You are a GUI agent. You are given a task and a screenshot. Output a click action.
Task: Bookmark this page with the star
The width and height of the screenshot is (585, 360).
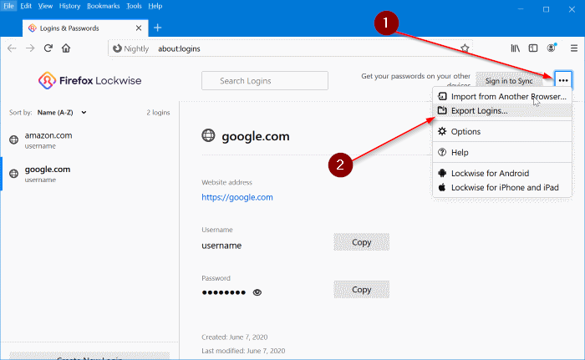pyautogui.click(x=465, y=48)
